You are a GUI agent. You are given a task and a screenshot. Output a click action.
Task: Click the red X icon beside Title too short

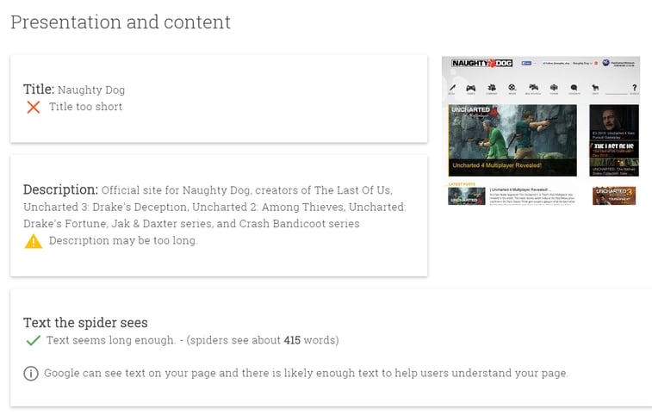(34, 107)
